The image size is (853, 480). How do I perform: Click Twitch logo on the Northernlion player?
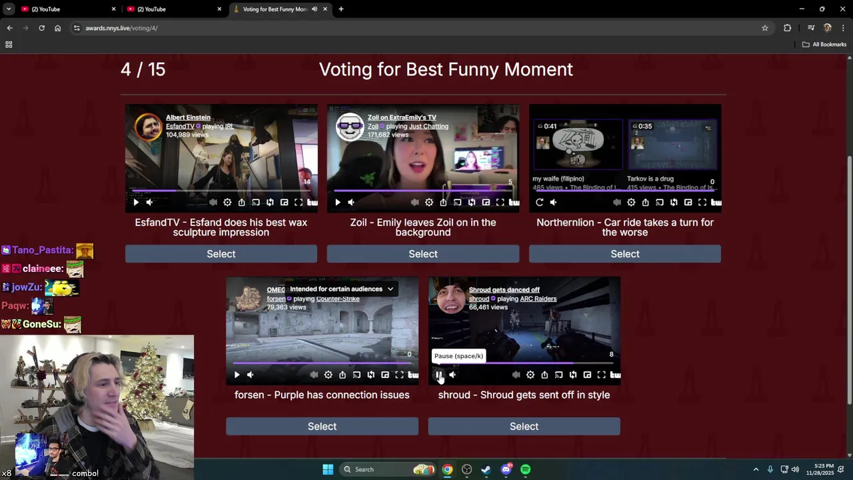coord(716,202)
